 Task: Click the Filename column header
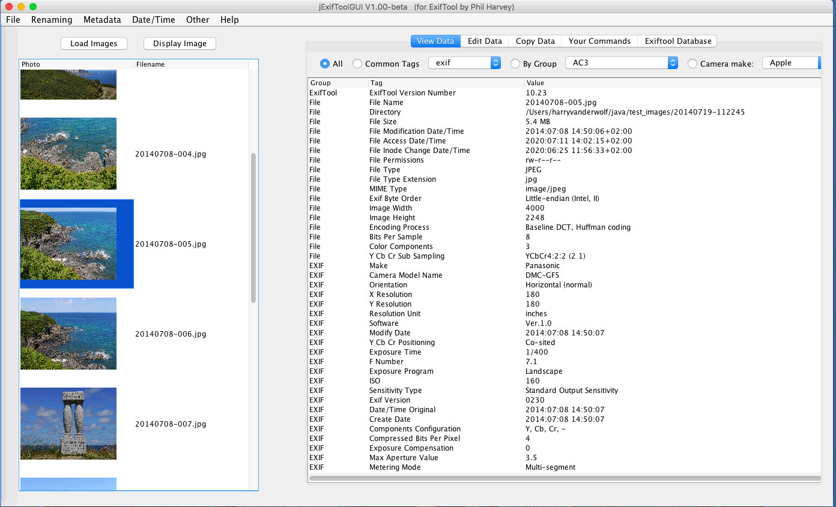tap(191, 64)
